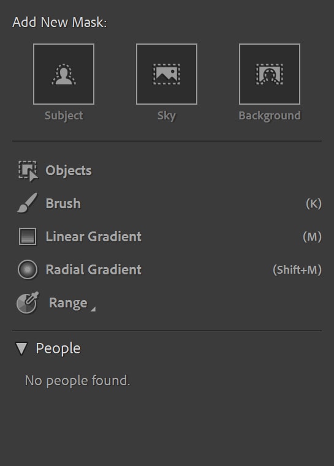Click the Linear Gradient square icon

[x=28, y=236]
